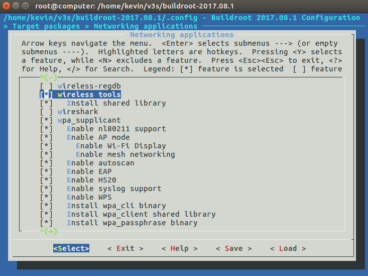Click the Networking applications dialog title

(x=182, y=35)
